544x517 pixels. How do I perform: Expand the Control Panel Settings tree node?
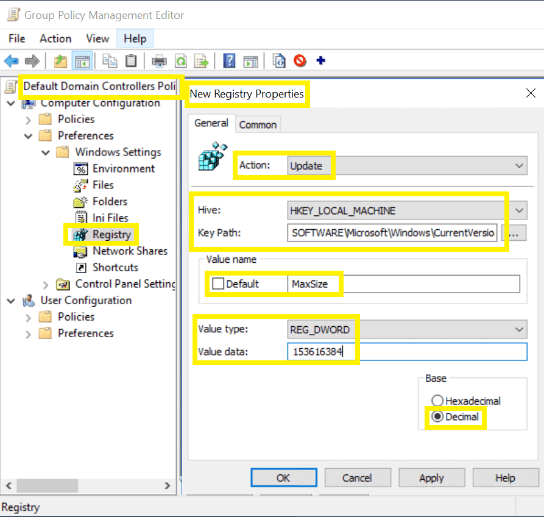point(46,285)
